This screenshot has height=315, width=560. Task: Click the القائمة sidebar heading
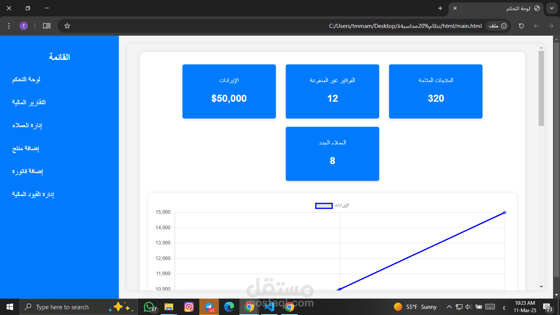pos(59,57)
